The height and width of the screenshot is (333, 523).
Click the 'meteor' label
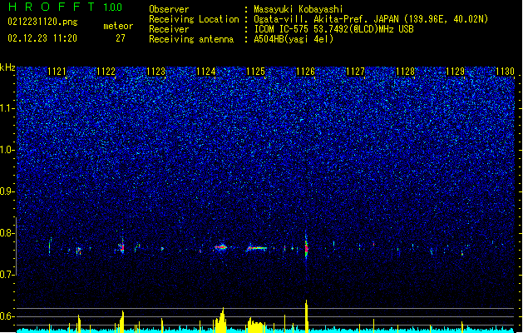pyautogui.click(x=118, y=26)
